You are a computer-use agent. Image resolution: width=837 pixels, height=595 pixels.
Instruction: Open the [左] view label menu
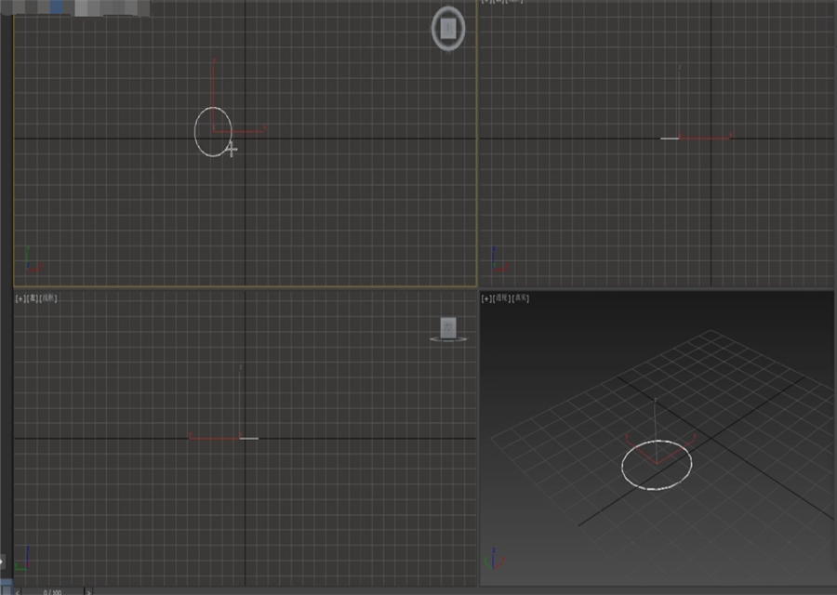pyautogui.click(x=34, y=299)
